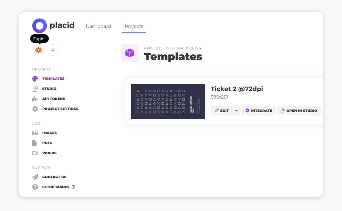Open the Ticket 2 template thumbnail
342x211 pixels.
[168, 102]
